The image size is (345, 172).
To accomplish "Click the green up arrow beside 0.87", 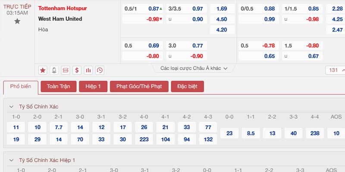I will click(161, 9).
